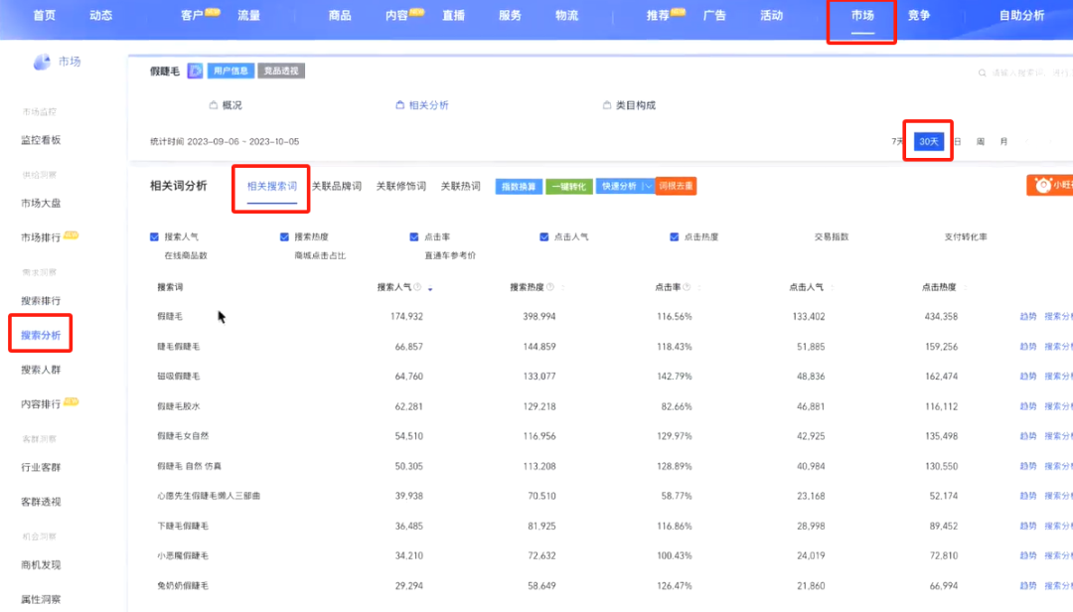Sort by 点击人气 using its arrow
Viewport: 1073px width, 612px height.
833,288
